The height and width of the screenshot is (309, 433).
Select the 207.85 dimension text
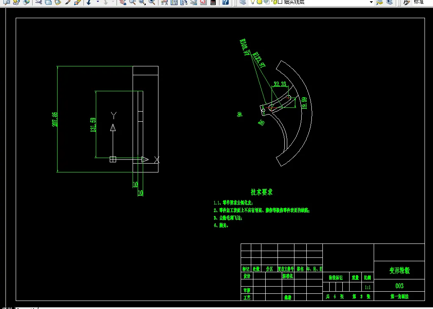[x=55, y=119]
